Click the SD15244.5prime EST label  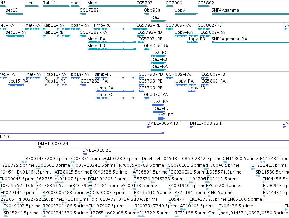tap(21, 213)
